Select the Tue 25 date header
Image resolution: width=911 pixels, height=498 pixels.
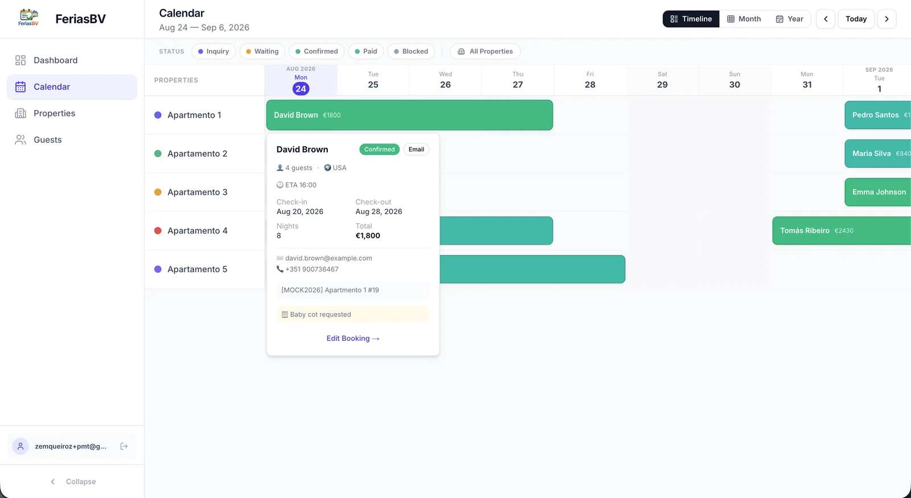[x=373, y=80]
